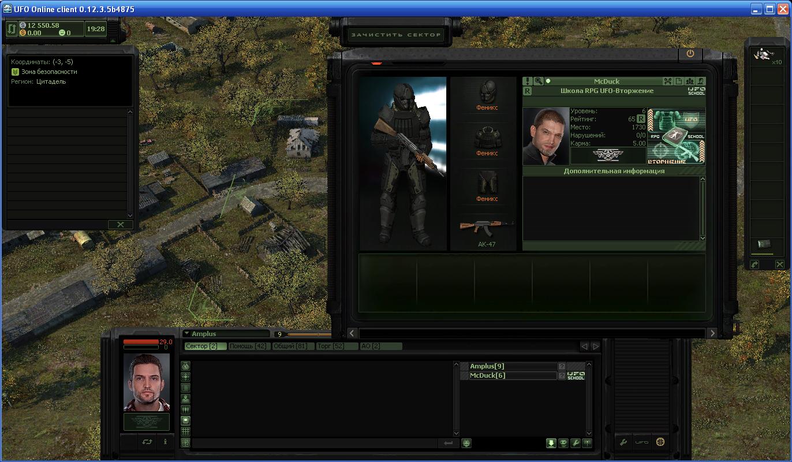The image size is (792, 462).
Task: Switch to the Помощь [42] chat tab
Action: 248,346
